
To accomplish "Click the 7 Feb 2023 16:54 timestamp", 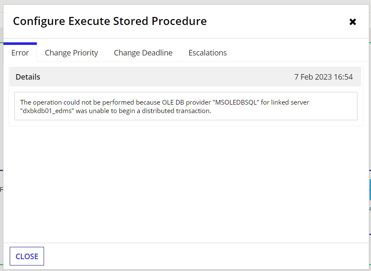I will [324, 77].
